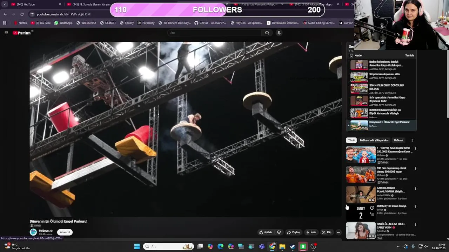Screen dimensions: 449x252
Task: Open the YouTube guide hamburger menu
Action: [6, 33]
